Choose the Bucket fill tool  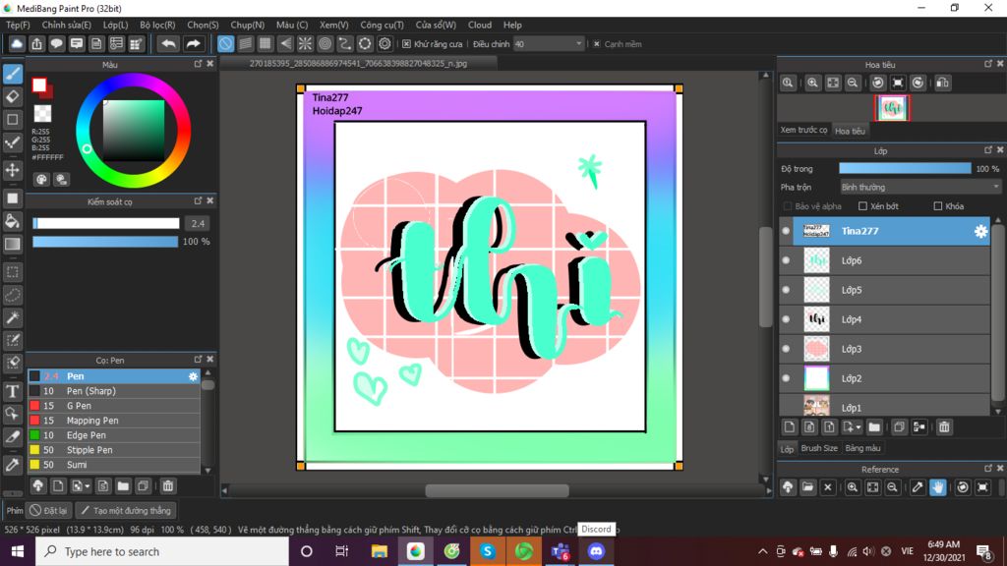[13, 221]
